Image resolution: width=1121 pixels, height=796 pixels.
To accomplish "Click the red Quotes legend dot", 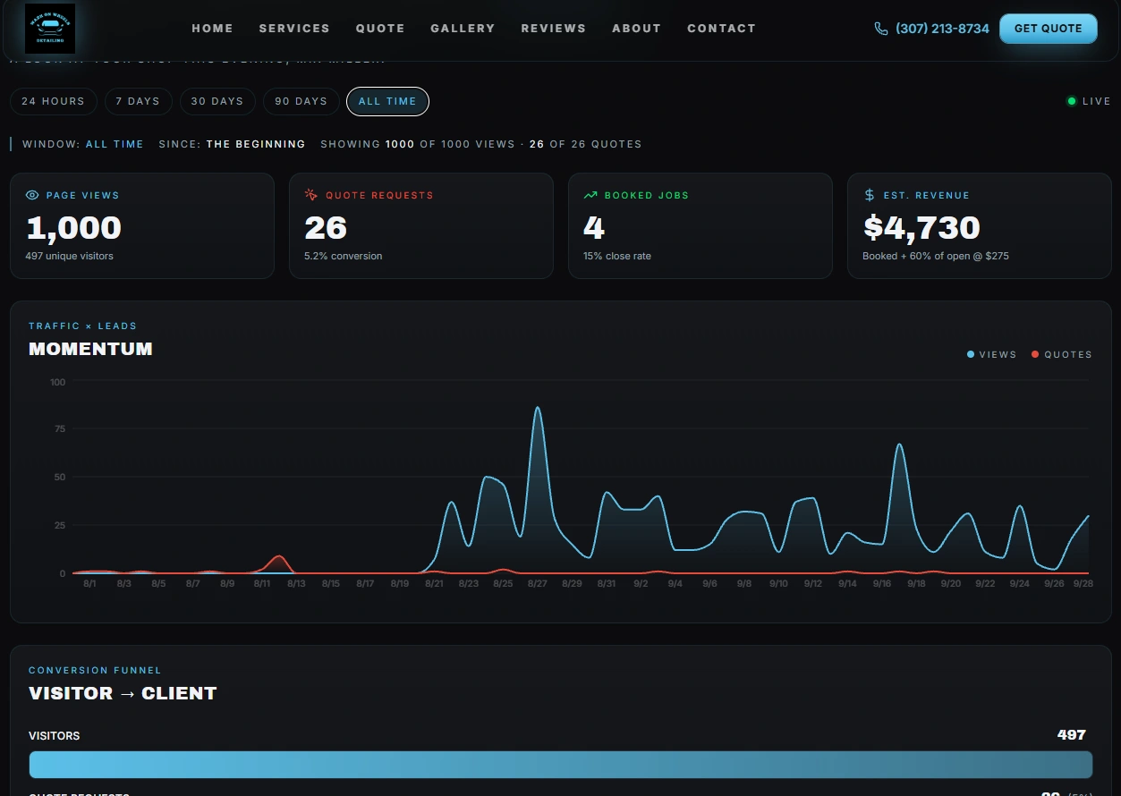I will click(1035, 355).
